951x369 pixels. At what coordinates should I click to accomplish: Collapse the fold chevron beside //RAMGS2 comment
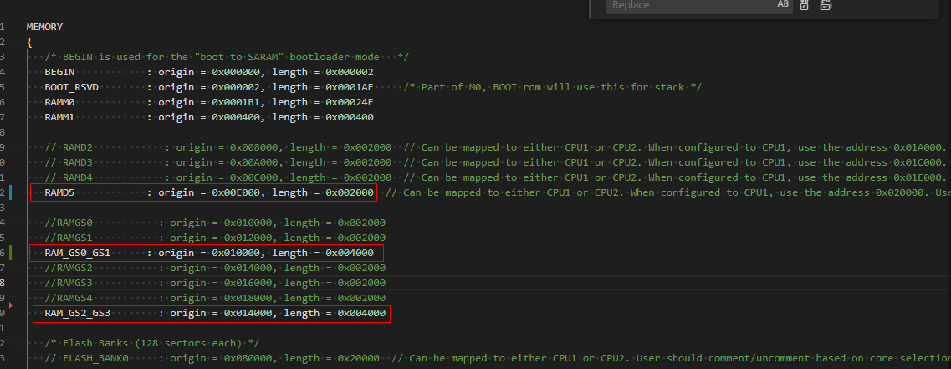(x=17, y=269)
